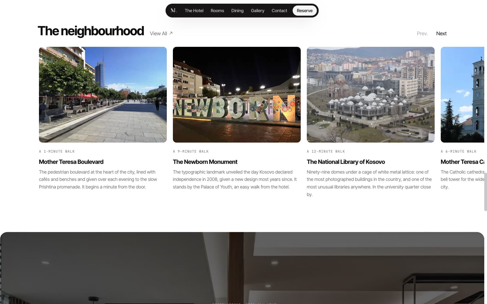Click the Newborn Monument description text
The image size is (487, 304).
(x=235, y=179)
